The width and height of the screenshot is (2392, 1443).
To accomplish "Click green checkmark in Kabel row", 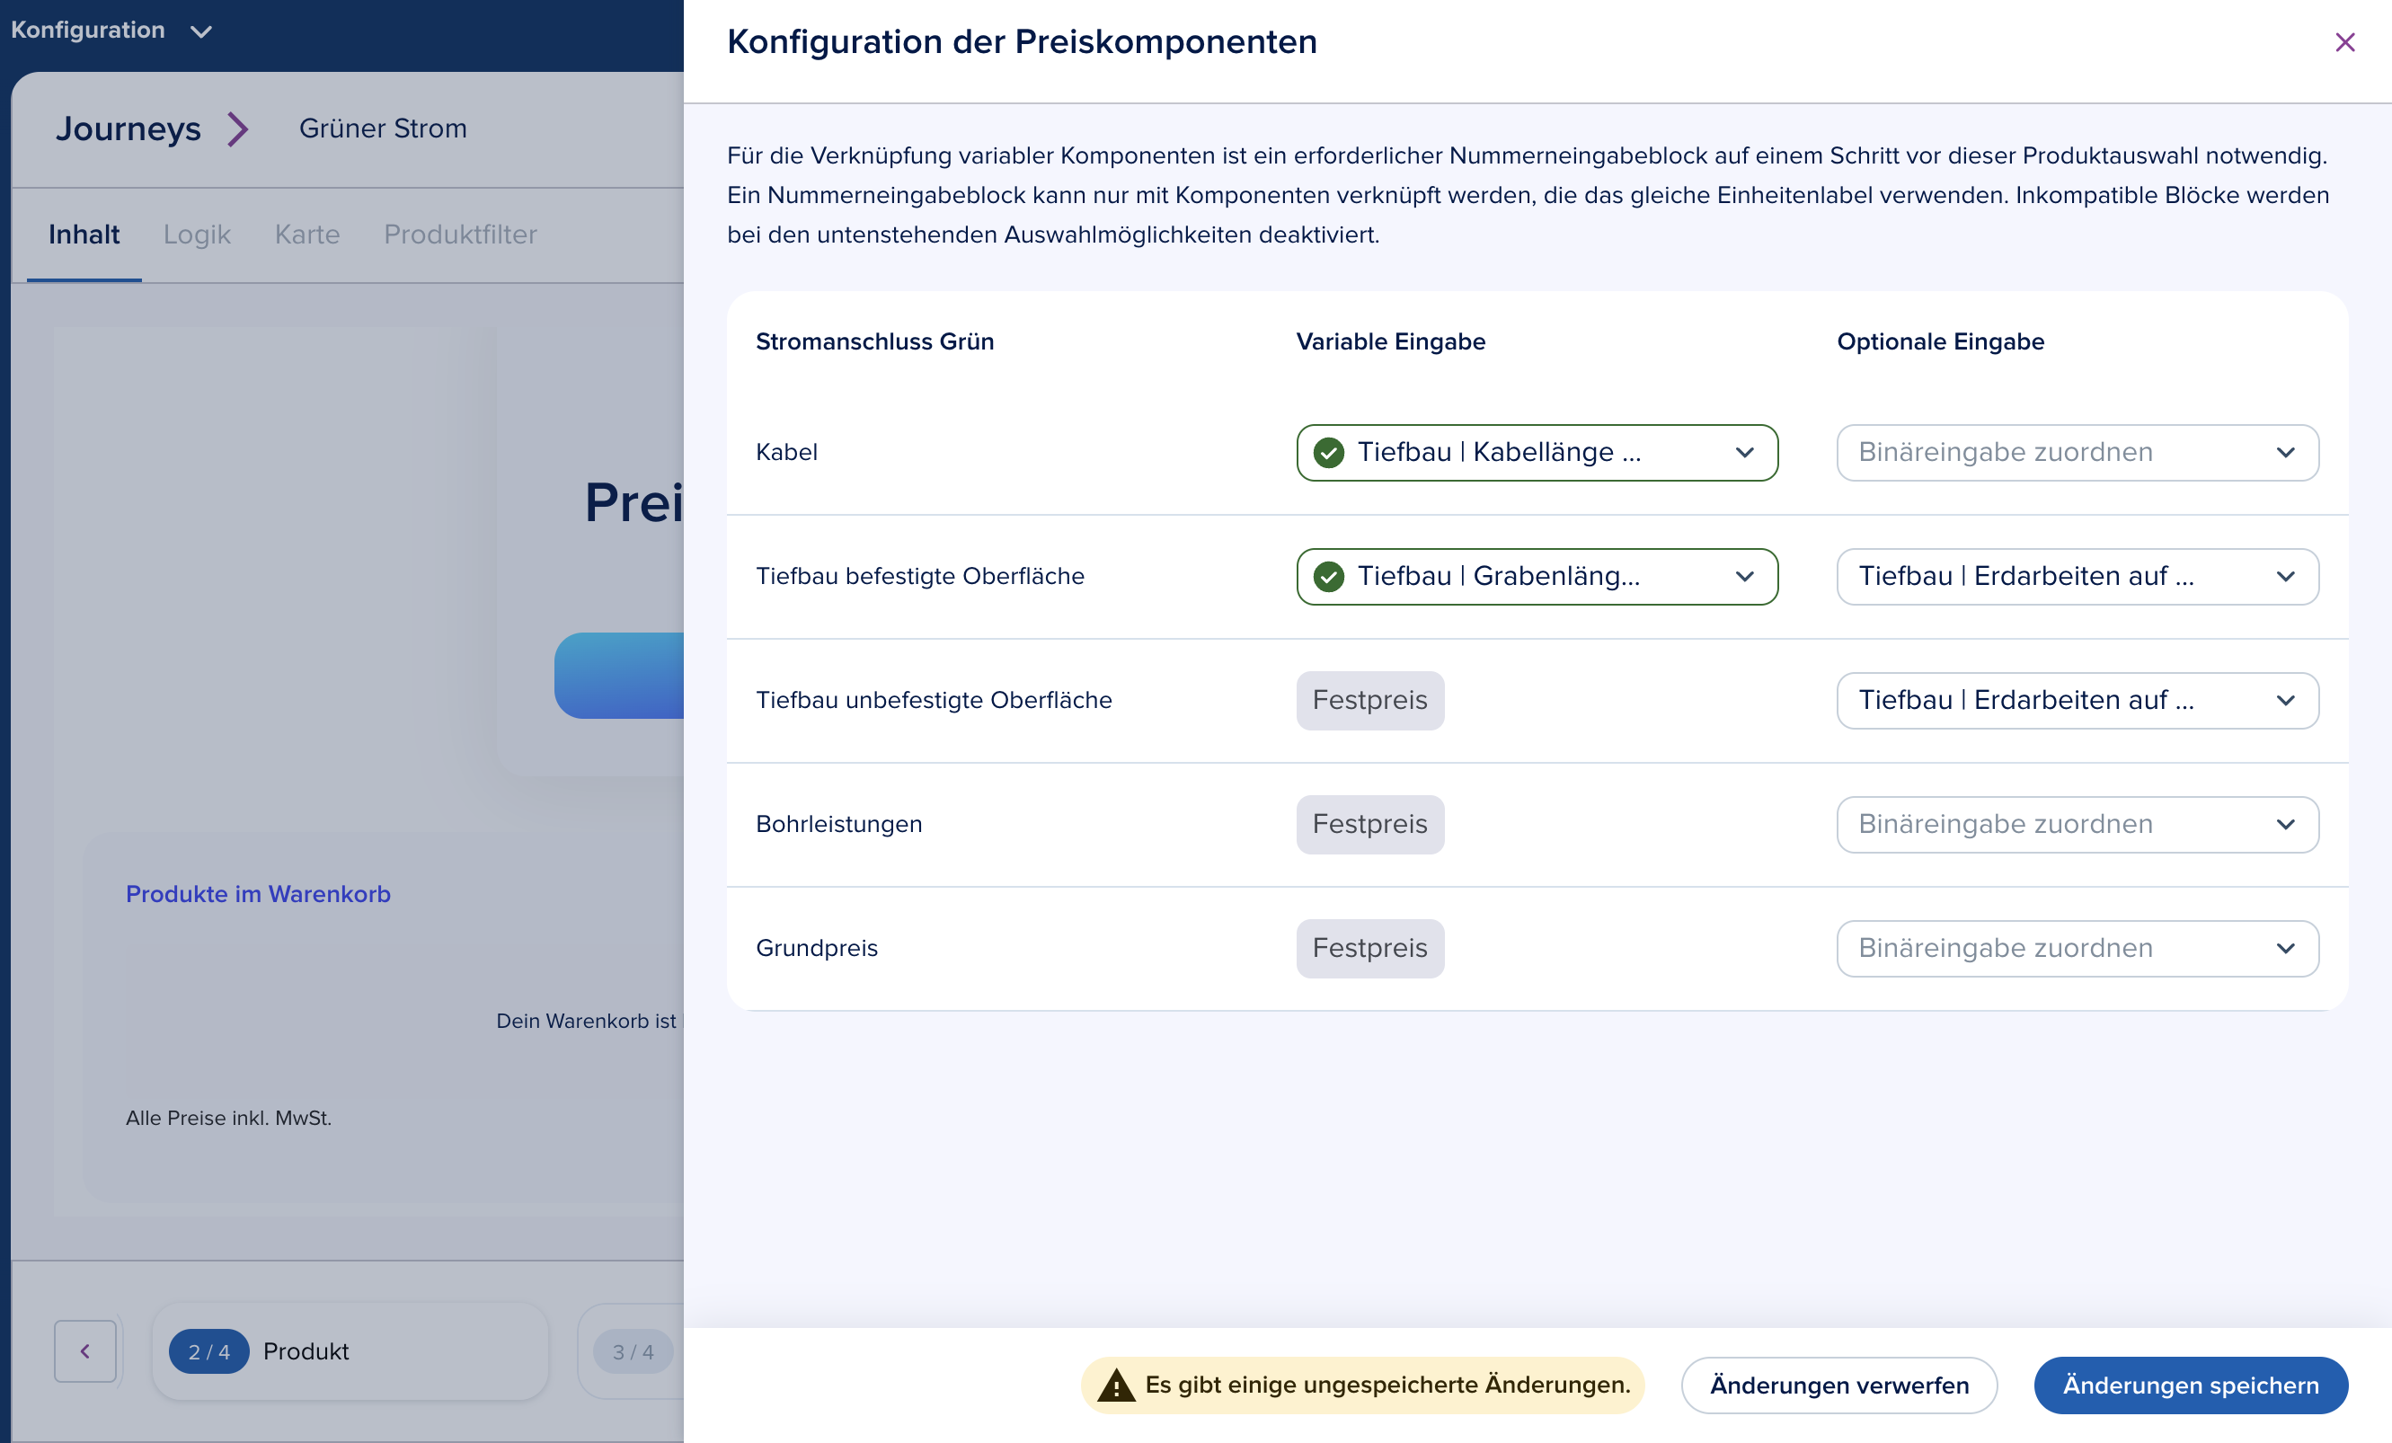I will tap(1328, 452).
